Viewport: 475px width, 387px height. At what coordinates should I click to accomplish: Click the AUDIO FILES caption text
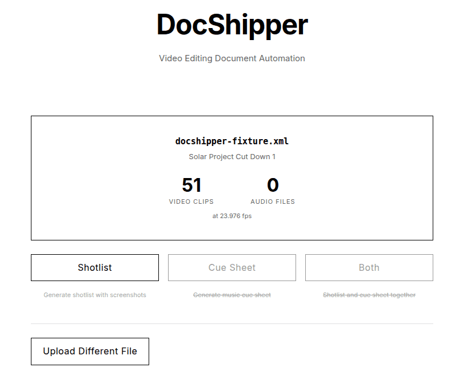(x=273, y=202)
